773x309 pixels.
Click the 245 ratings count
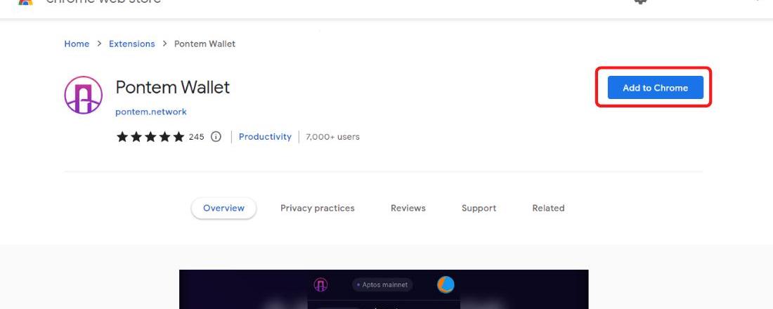[x=196, y=136]
